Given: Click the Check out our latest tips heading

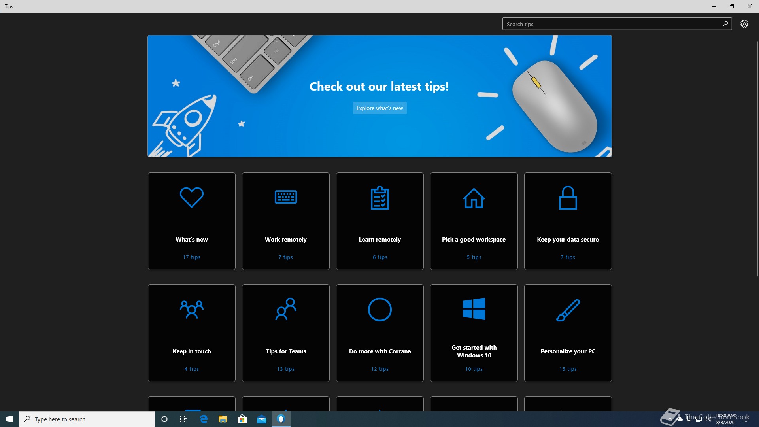Looking at the screenshot, I should (x=379, y=87).
